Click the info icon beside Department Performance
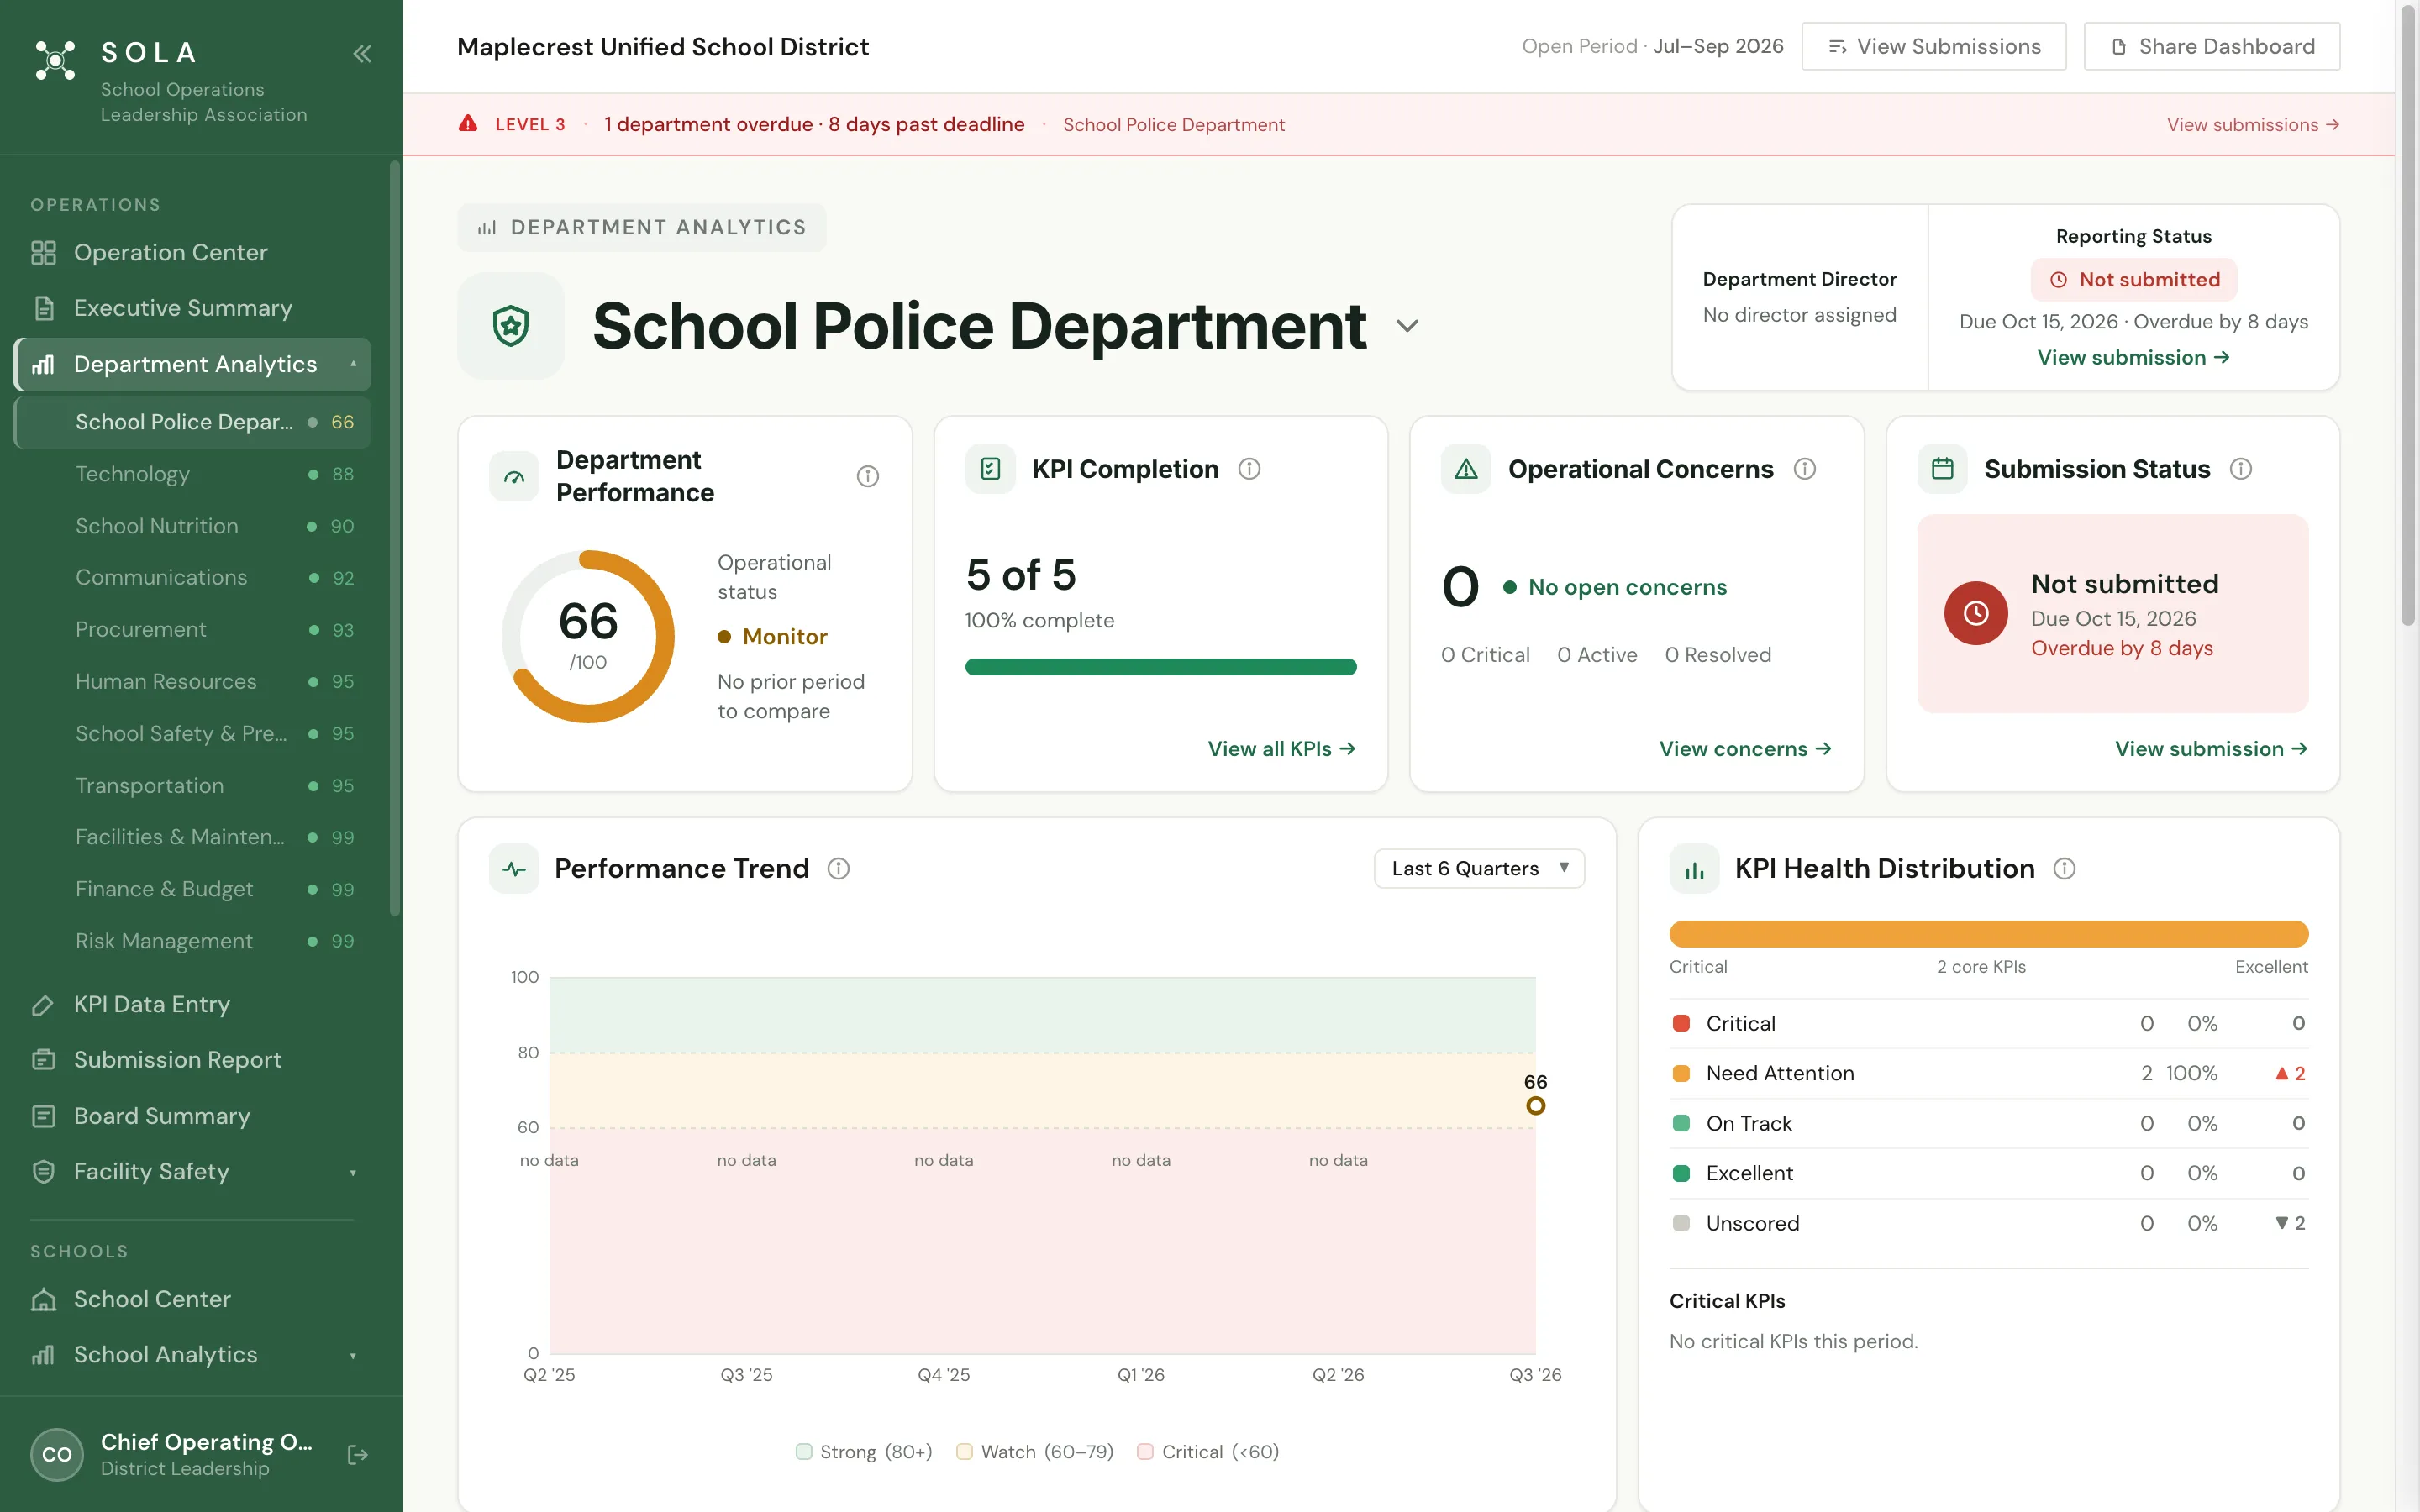 (x=868, y=476)
